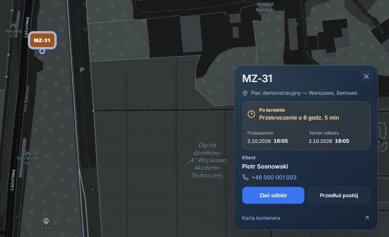Image resolution: width=389 pixels, height=237 pixels.
Task: Click the Psi Park map label
Action: pyautogui.click(x=46, y=228)
